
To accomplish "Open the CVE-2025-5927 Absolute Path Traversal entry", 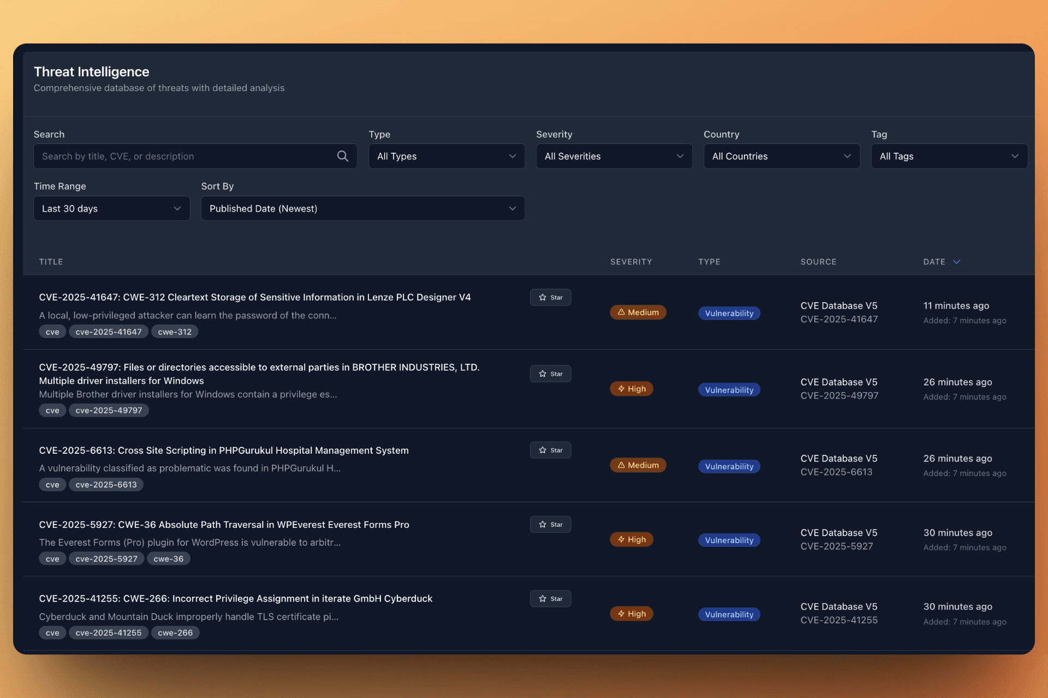I will tap(224, 524).
